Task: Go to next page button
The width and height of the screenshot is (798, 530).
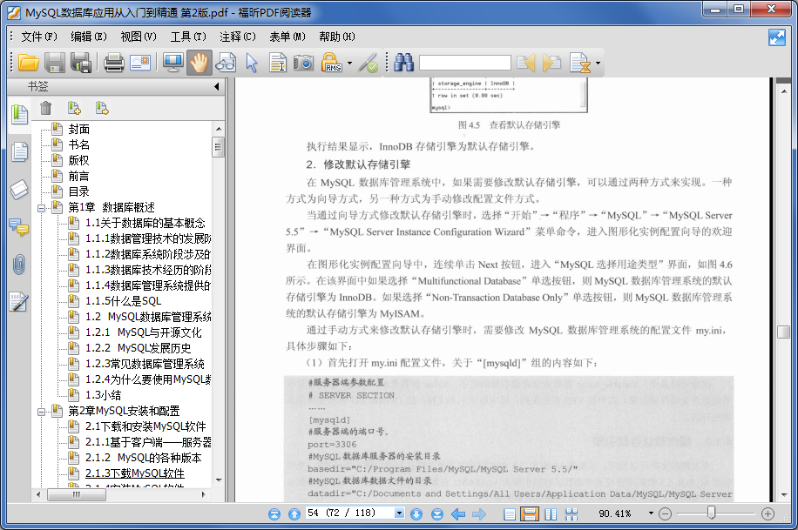Action: pos(416,514)
